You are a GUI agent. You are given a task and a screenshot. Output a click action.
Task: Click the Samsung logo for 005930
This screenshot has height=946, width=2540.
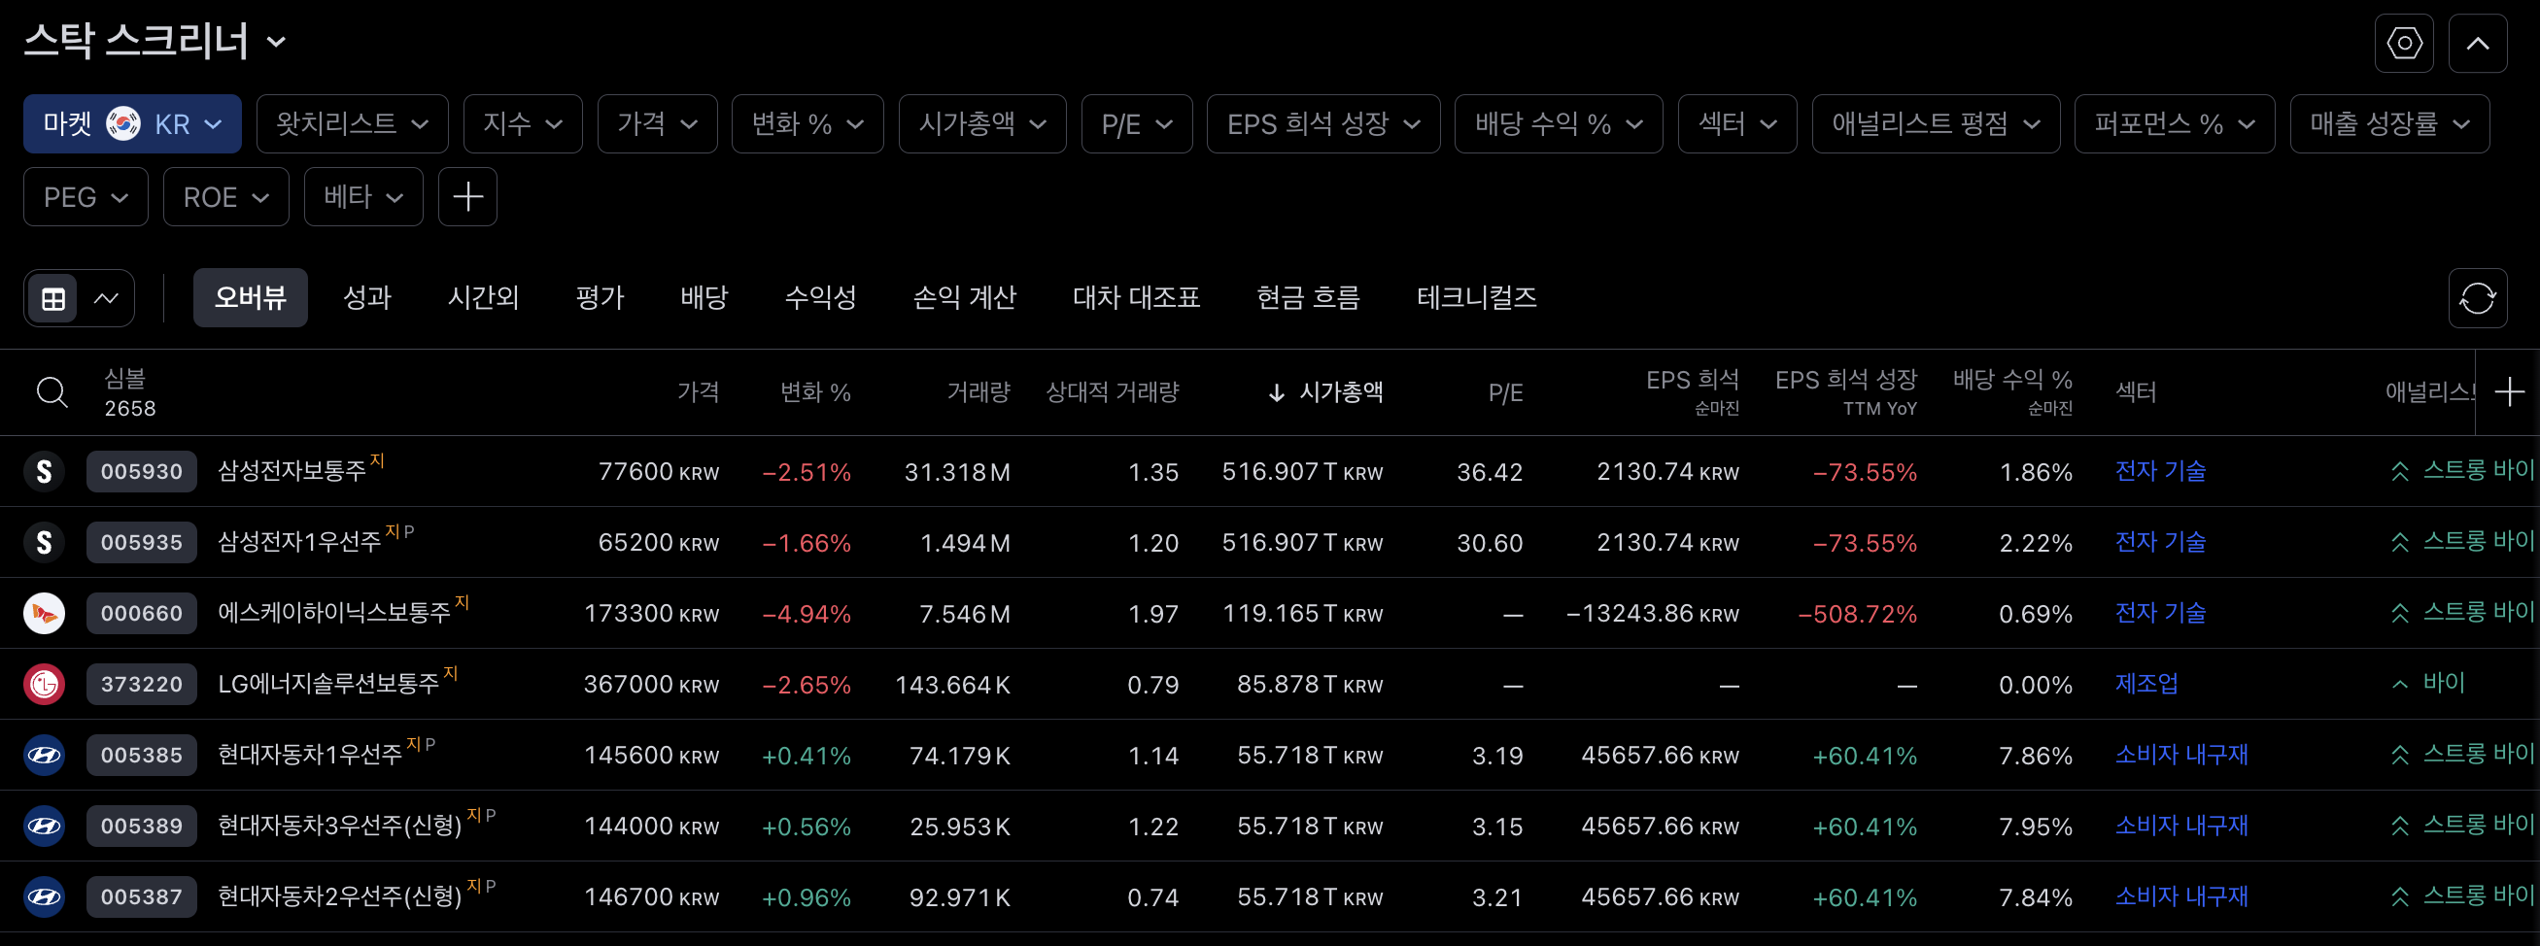45,471
